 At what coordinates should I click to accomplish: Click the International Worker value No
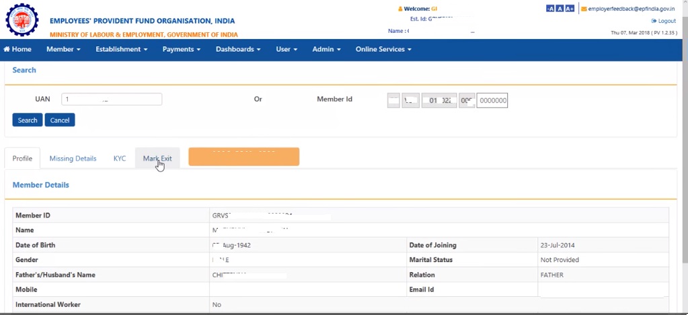click(x=217, y=304)
